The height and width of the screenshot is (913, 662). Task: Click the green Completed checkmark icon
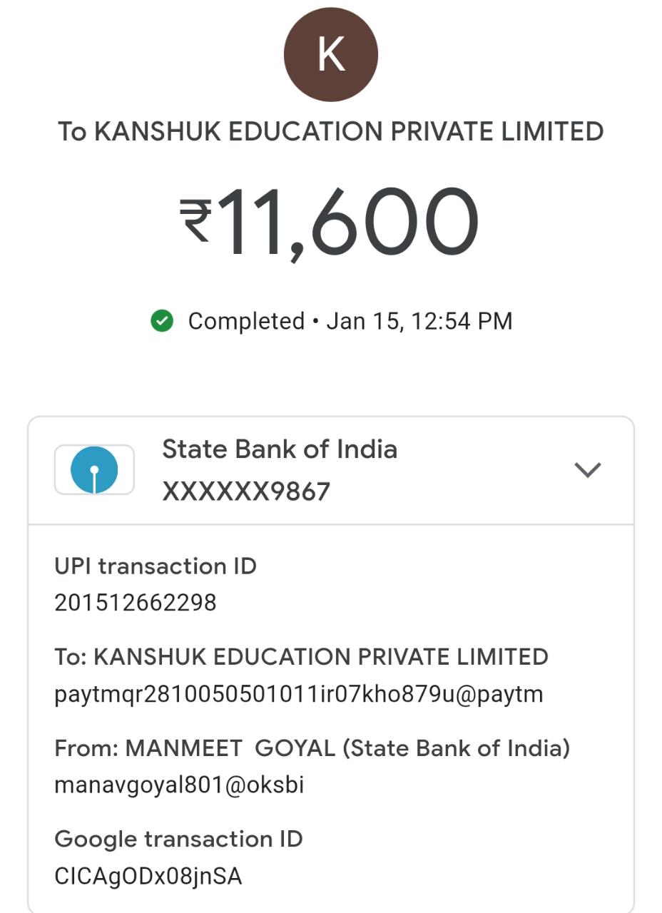(162, 321)
